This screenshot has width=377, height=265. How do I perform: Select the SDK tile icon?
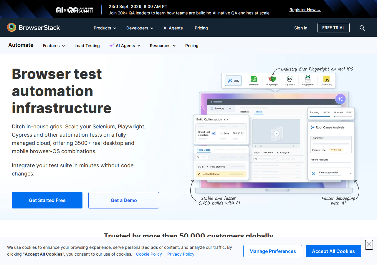coord(233,81)
